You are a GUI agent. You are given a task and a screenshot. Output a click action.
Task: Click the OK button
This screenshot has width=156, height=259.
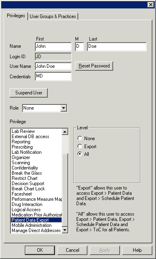40,250
